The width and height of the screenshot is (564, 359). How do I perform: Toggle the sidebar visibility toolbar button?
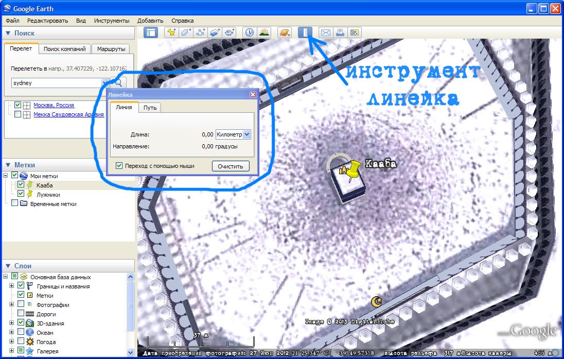(150, 32)
